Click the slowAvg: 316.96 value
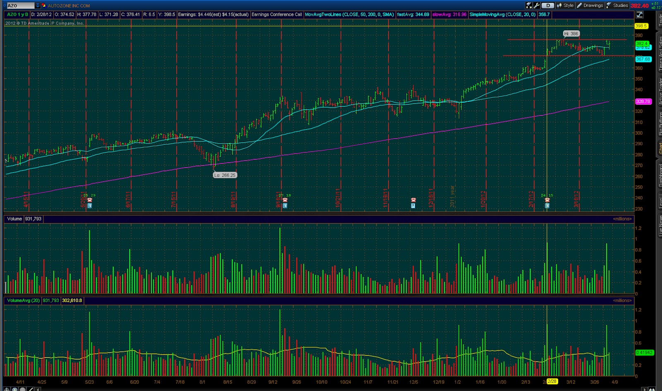The image size is (662, 391). click(x=449, y=14)
